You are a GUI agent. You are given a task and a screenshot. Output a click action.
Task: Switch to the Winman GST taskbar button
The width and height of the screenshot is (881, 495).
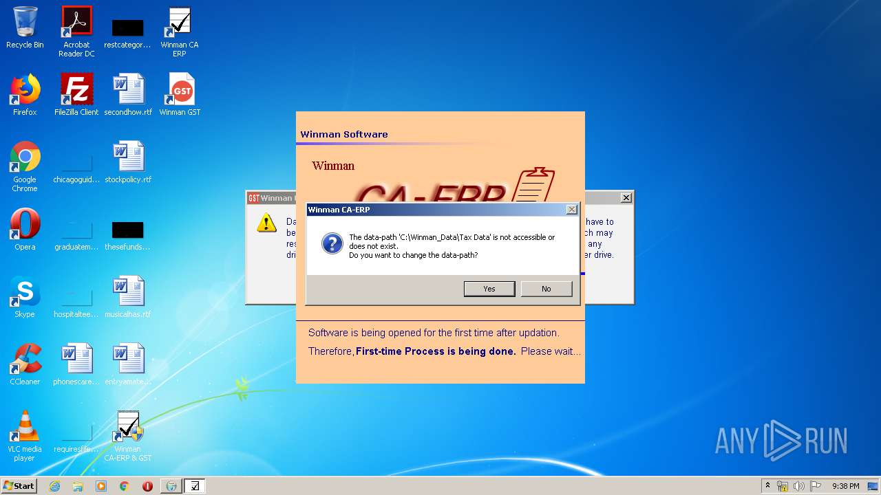point(171,486)
